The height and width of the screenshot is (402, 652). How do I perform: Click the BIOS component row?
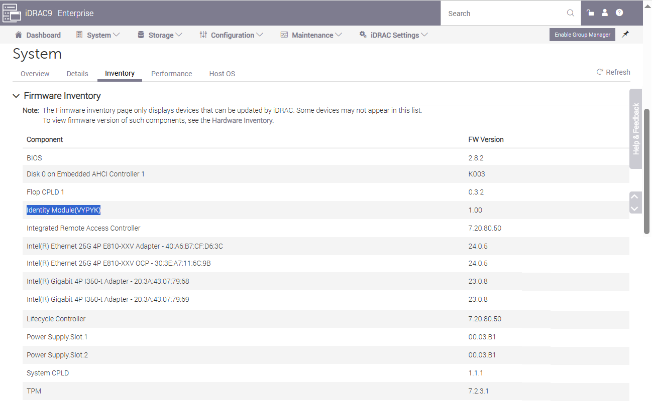point(325,158)
